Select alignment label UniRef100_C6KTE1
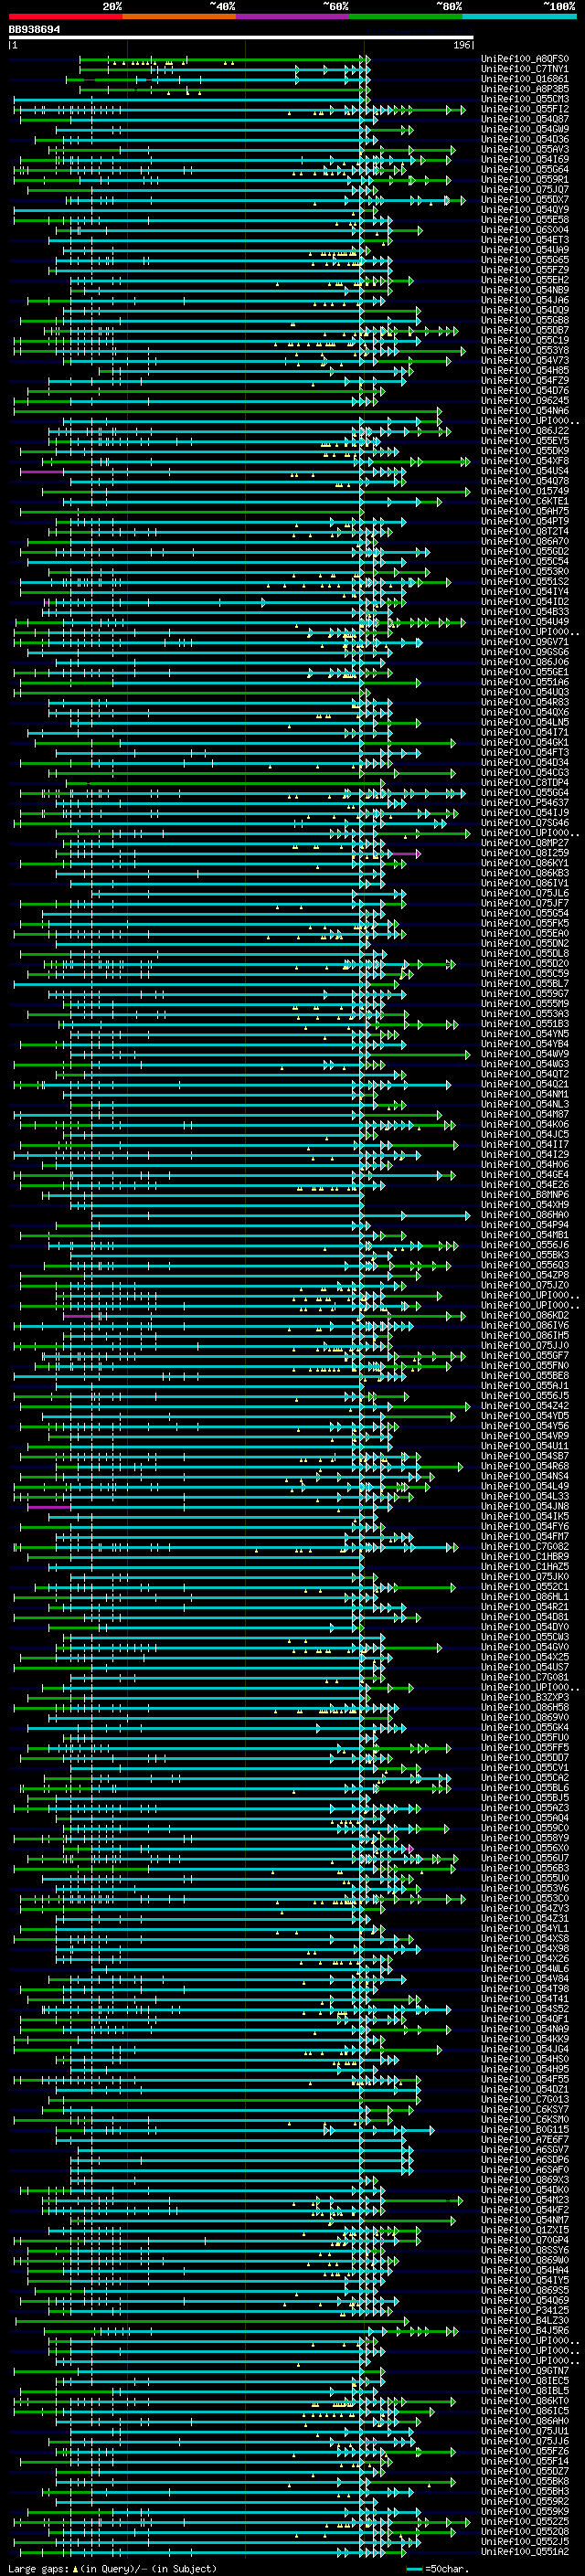 point(525,501)
